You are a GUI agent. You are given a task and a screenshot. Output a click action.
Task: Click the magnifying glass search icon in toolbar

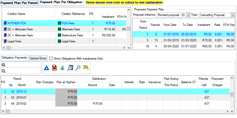pyautogui.click(x=78, y=68)
